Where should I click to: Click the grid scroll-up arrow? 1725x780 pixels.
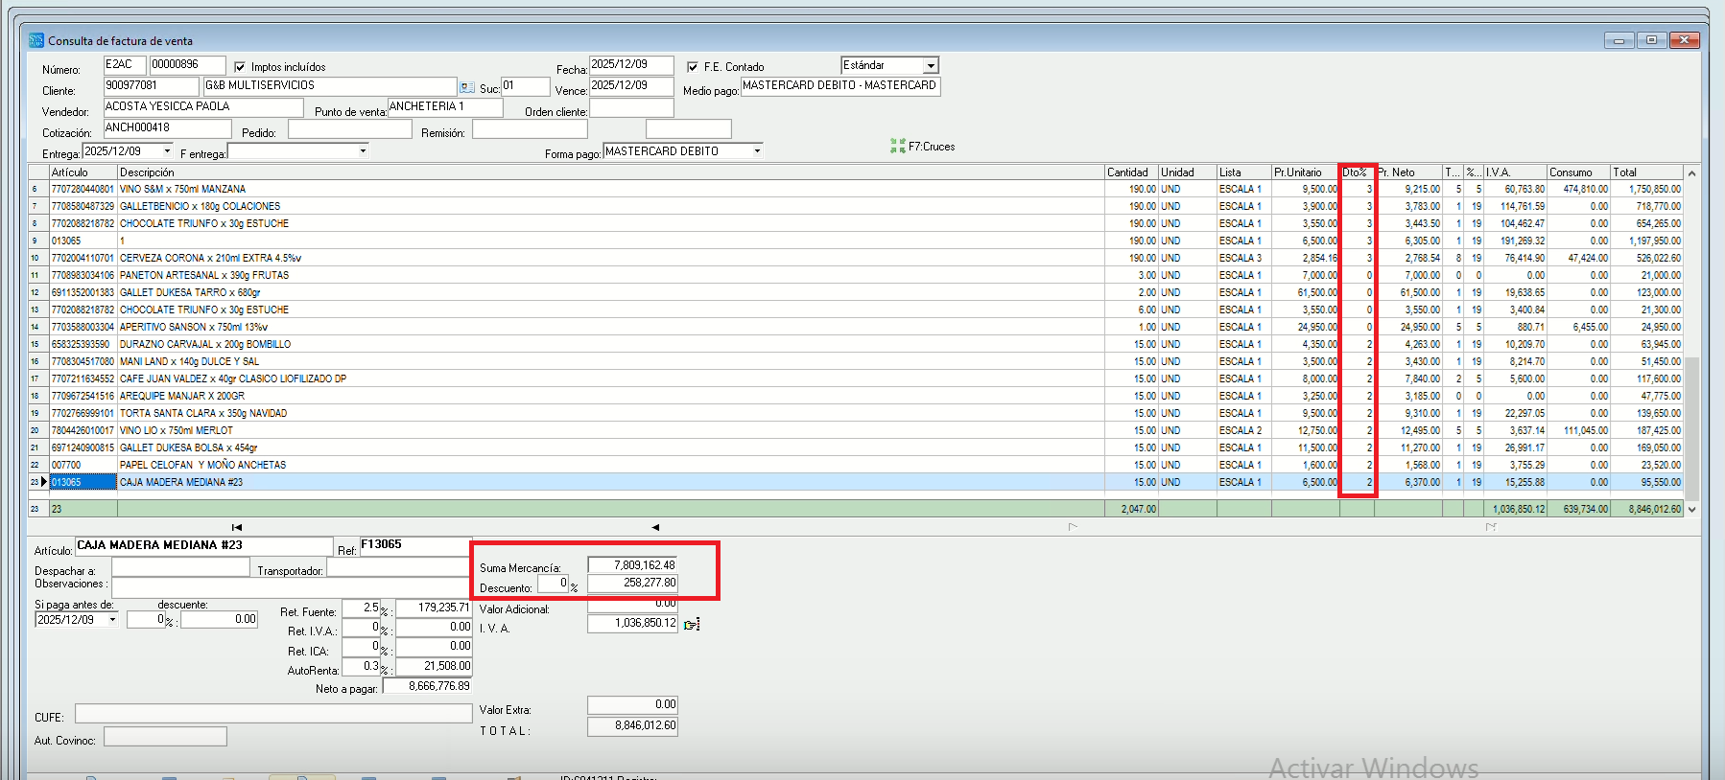click(1691, 173)
